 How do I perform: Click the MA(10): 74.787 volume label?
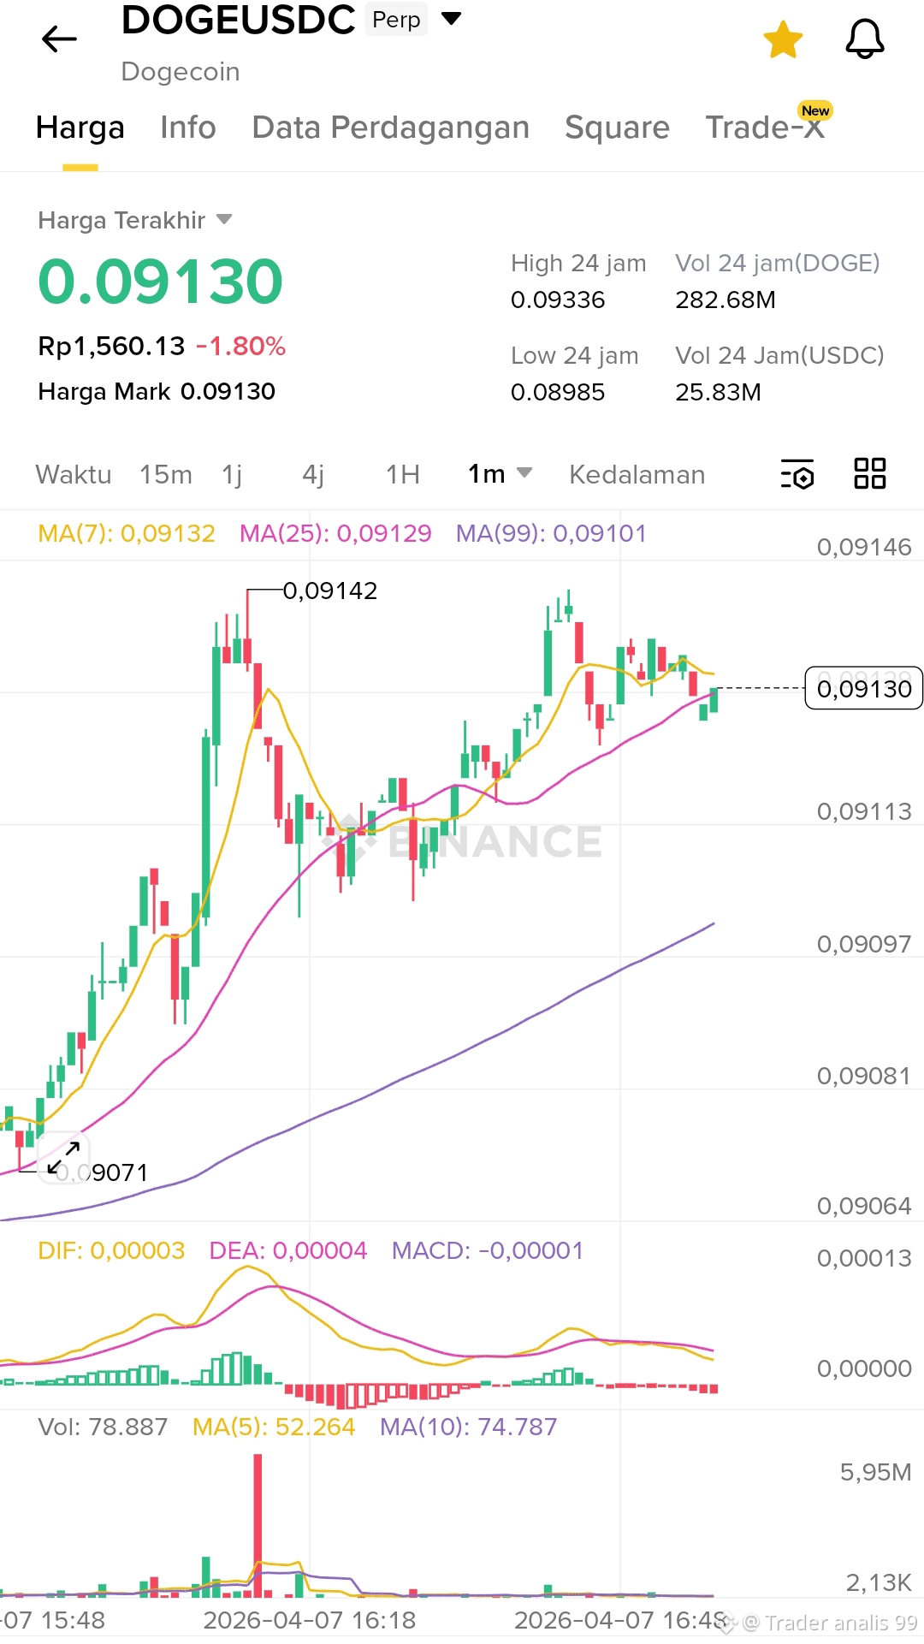point(469,1427)
